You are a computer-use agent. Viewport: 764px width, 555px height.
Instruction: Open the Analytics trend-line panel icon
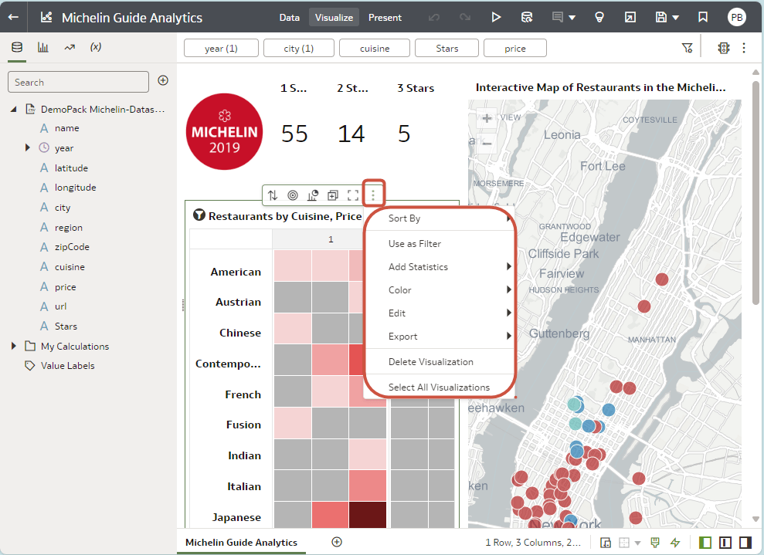point(70,47)
